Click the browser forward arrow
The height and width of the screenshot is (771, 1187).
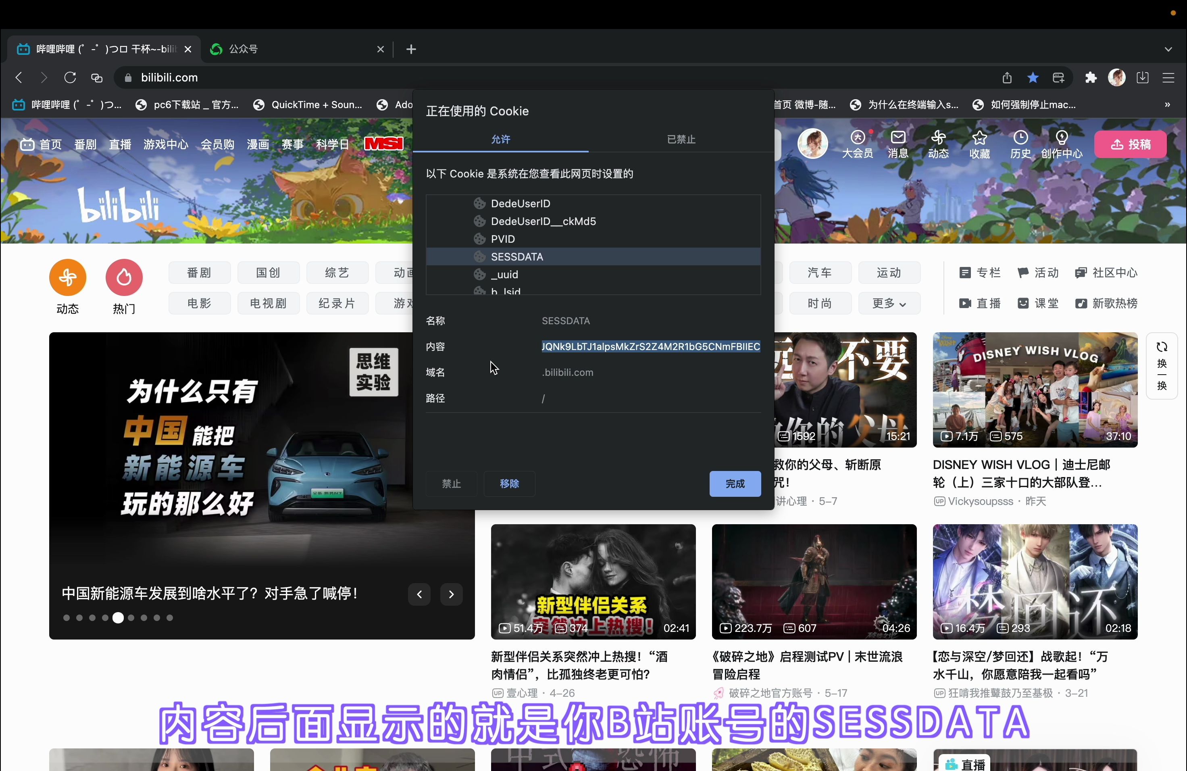(44, 77)
